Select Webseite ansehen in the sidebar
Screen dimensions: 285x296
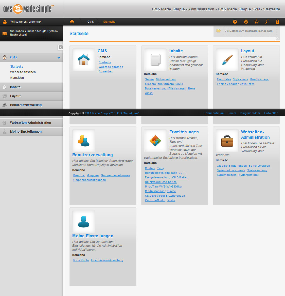[23, 72]
